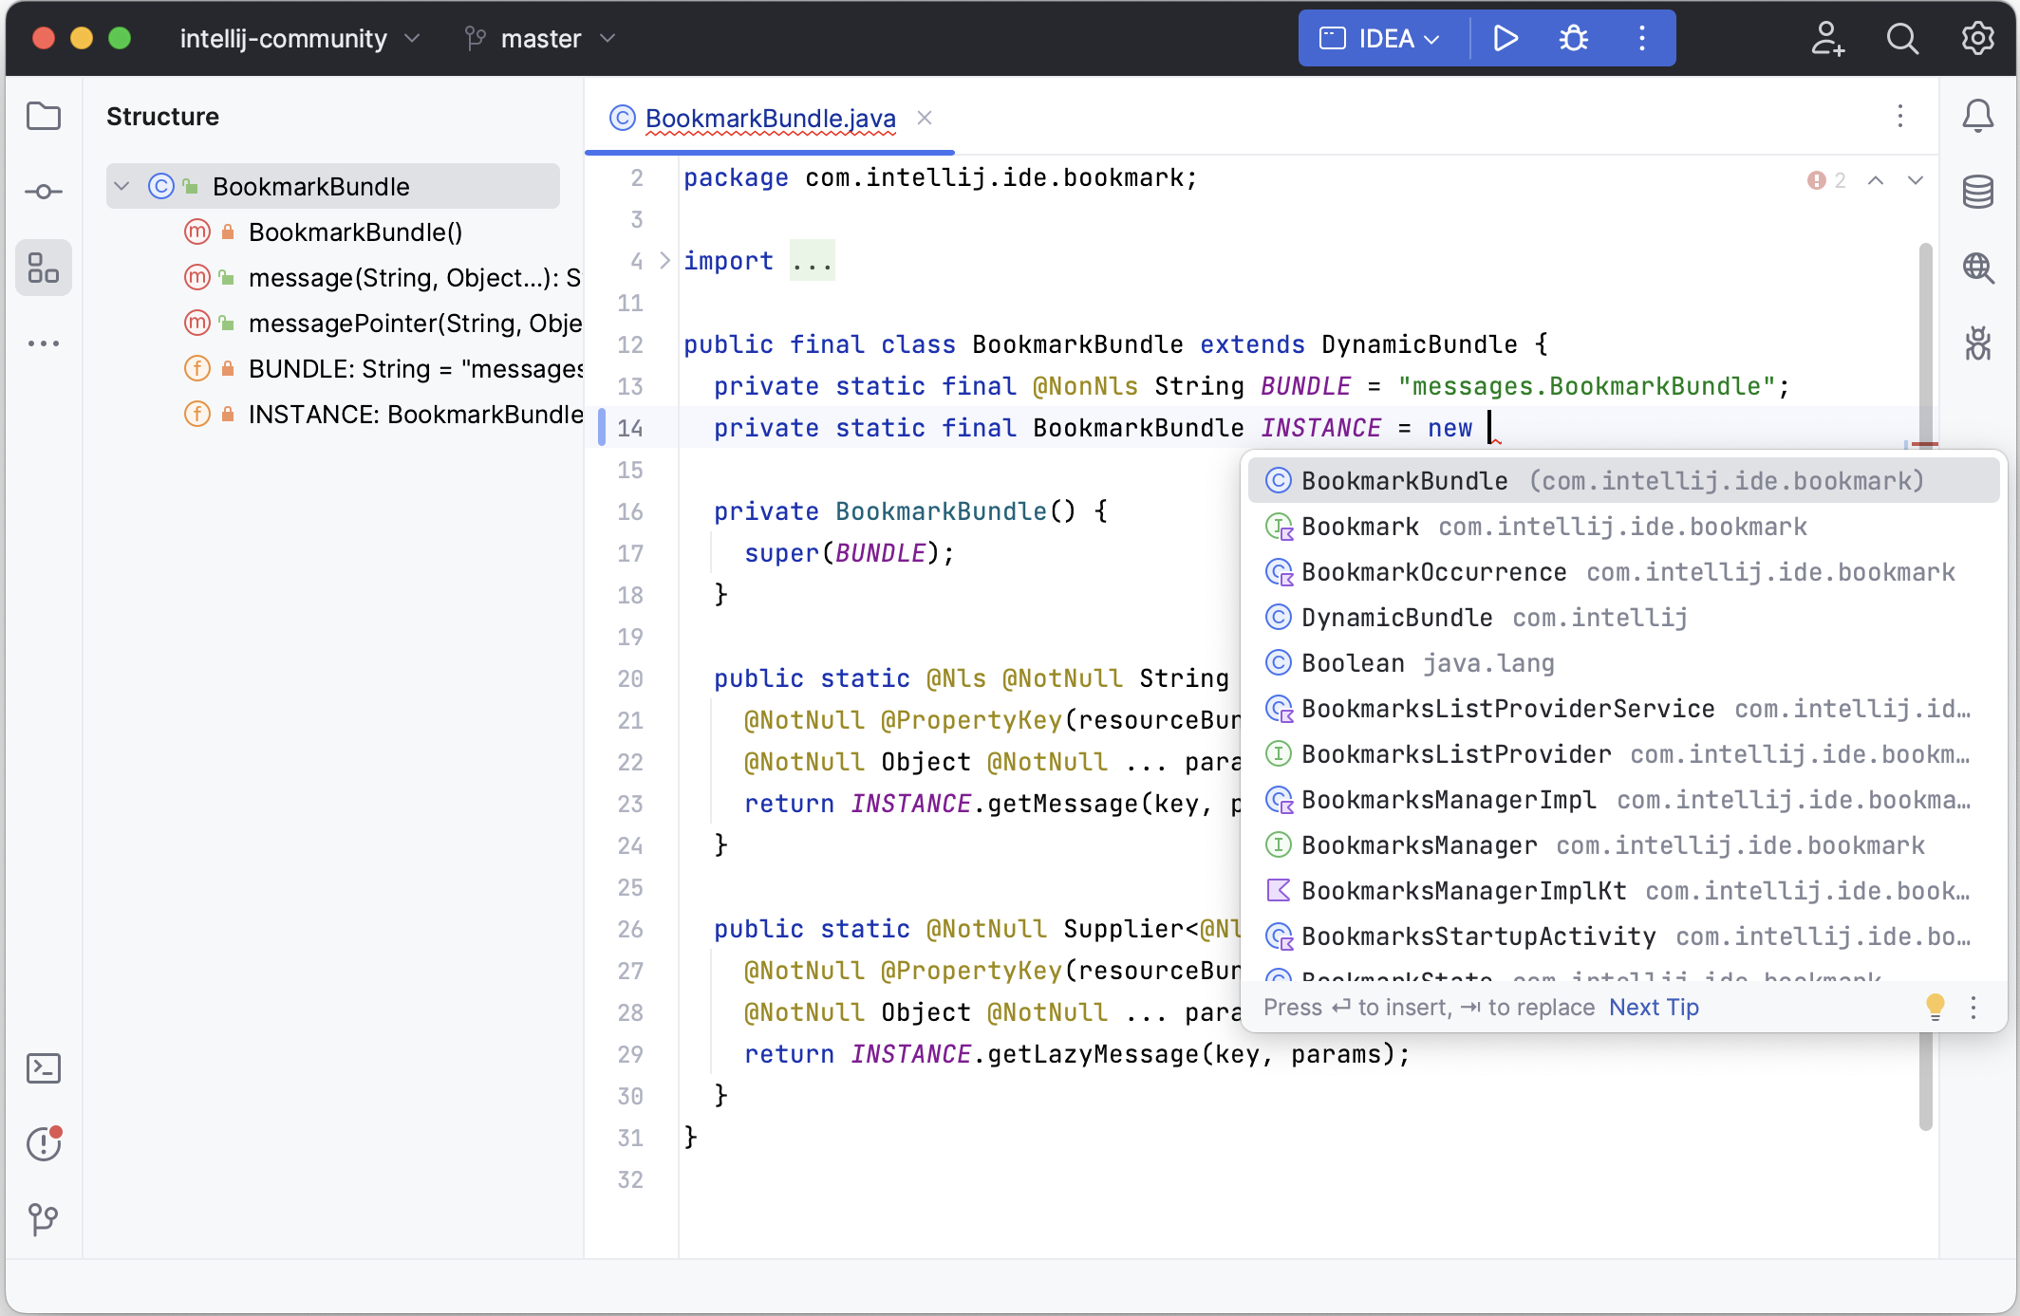Select DynamicBundle in the completion popup
Viewport: 2020px width, 1316px height.
(x=1395, y=617)
